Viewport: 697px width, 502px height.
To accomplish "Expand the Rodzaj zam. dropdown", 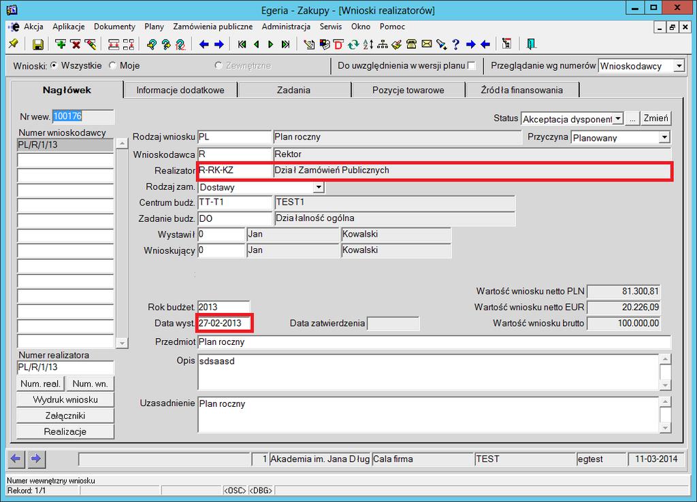I will (x=319, y=187).
